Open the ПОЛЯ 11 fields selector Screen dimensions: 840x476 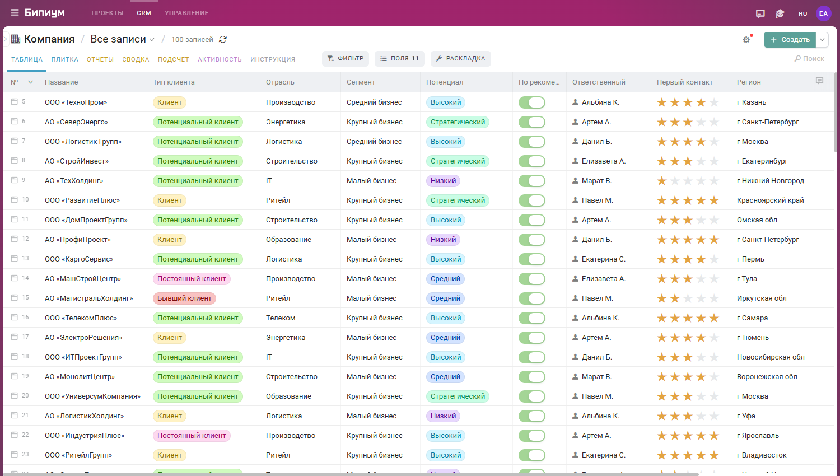pos(399,58)
